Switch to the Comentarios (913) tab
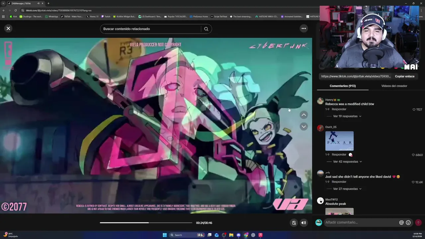425x239 pixels. (343, 86)
